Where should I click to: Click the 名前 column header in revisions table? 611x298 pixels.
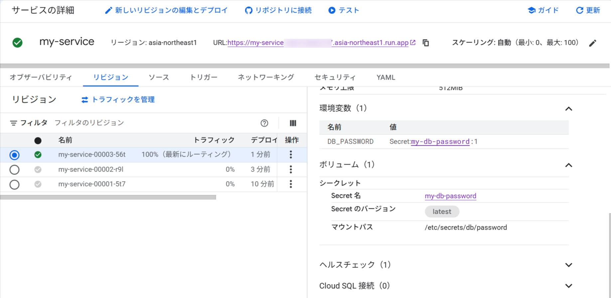65,140
